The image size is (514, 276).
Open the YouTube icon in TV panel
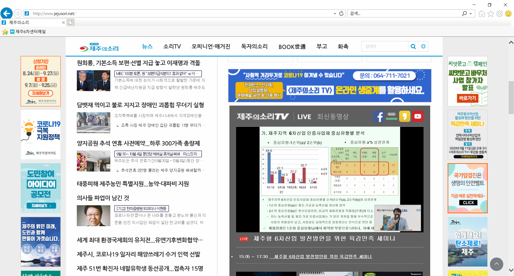(x=417, y=117)
